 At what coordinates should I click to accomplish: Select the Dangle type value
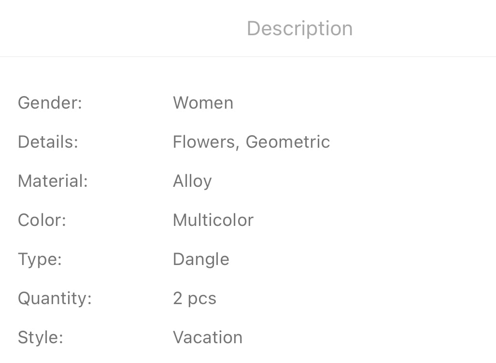(201, 259)
